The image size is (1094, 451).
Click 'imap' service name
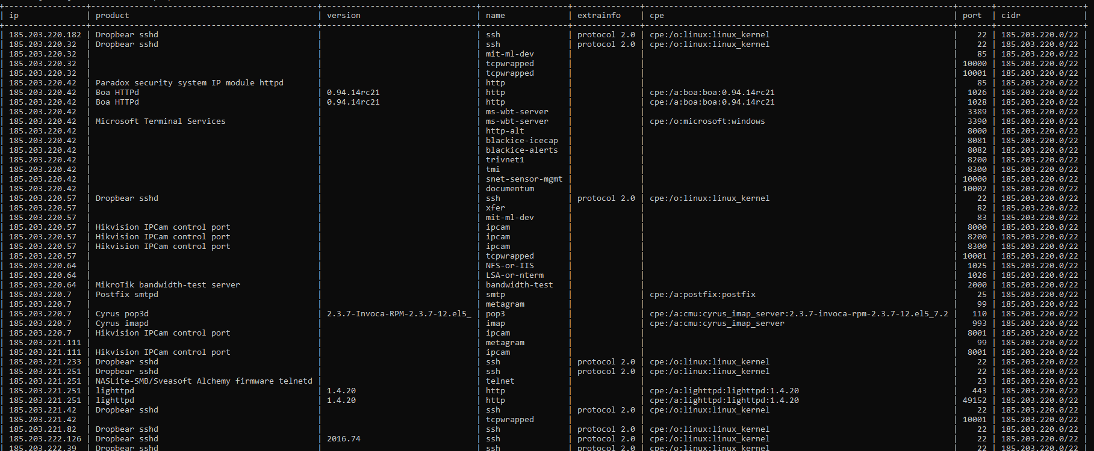coord(496,324)
